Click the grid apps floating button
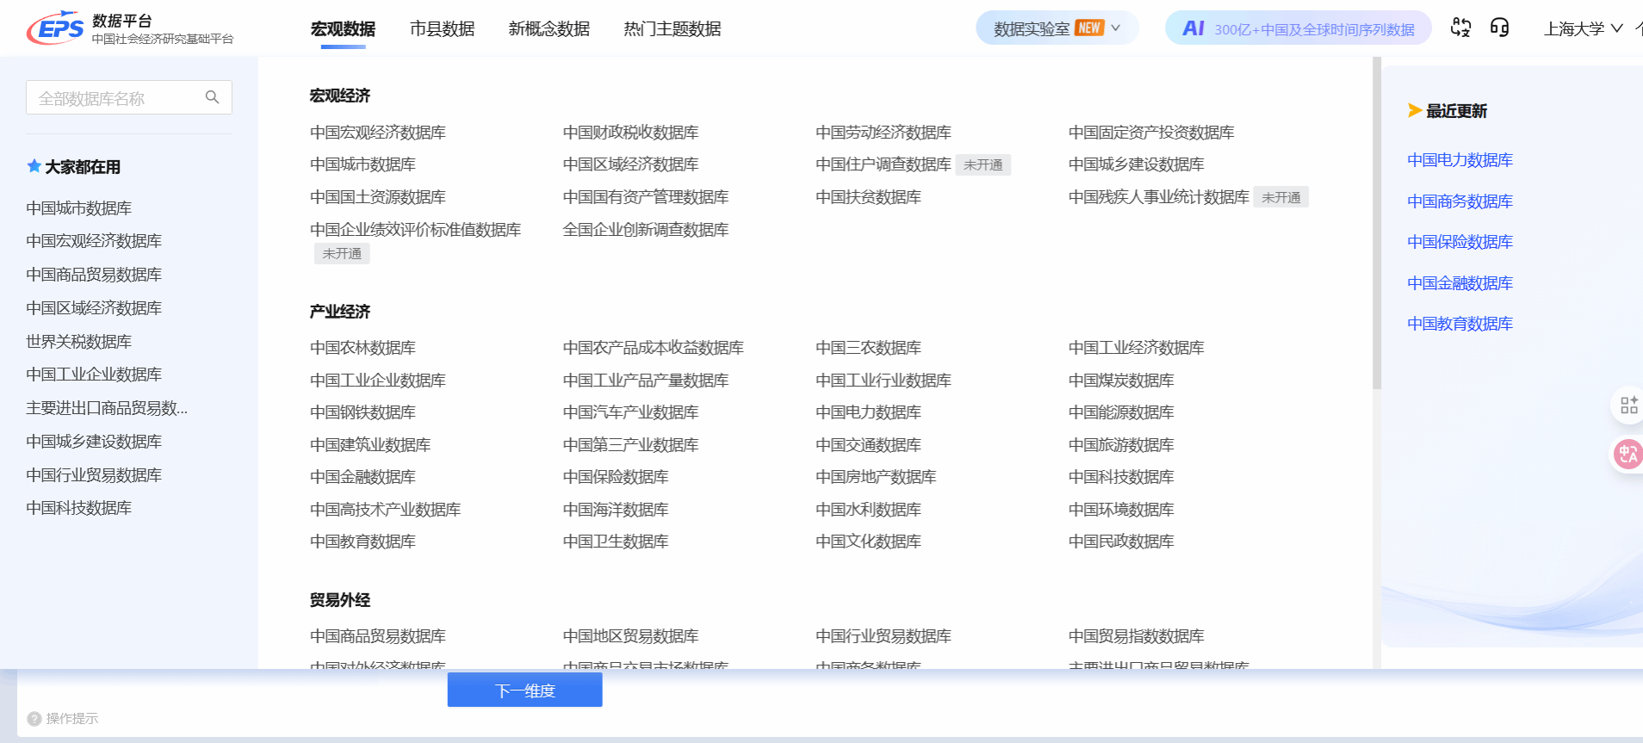 [1628, 406]
